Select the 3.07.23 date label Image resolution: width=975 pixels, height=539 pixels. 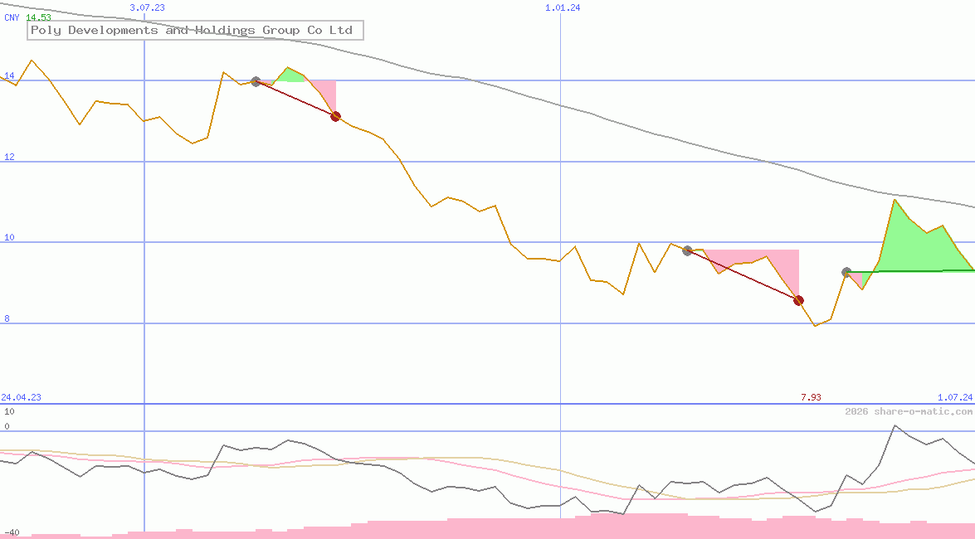point(148,7)
